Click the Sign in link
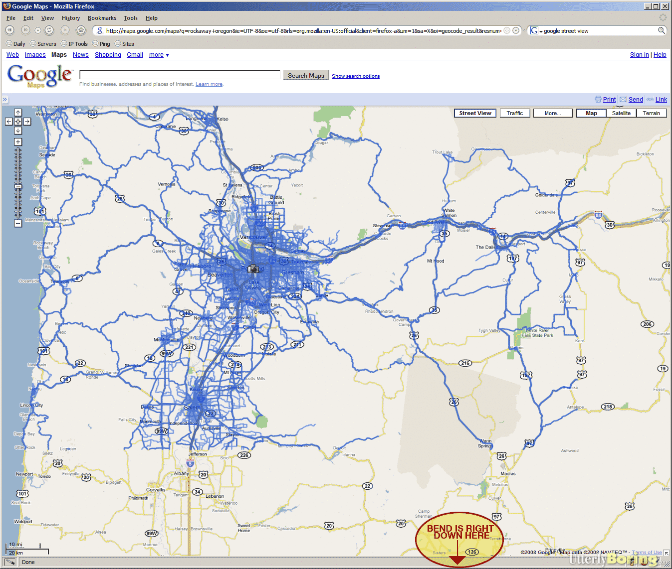Screen dimensions: 672x569 point(639,55)
